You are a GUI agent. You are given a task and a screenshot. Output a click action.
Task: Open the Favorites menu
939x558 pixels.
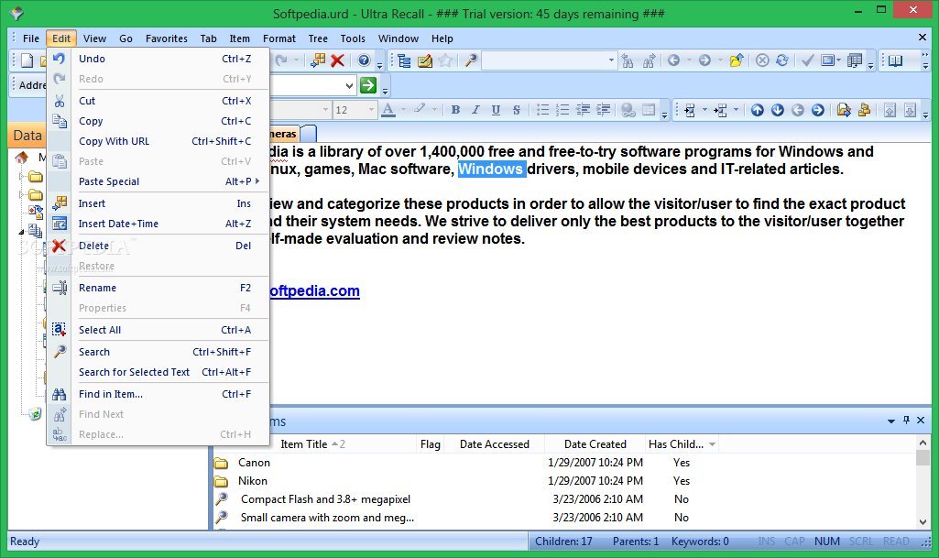click(x=167, y=38)
